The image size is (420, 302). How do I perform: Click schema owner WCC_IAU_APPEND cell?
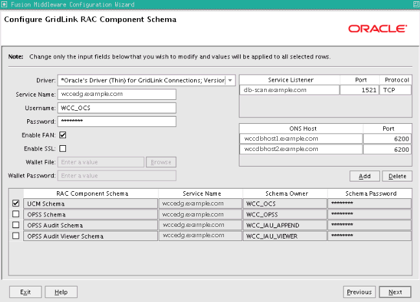tap(285, 225)
